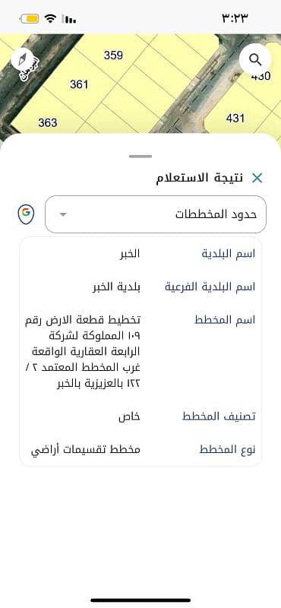Tap the bottom sheet drag handle
281x608 pixels.
tap(140, 157)
